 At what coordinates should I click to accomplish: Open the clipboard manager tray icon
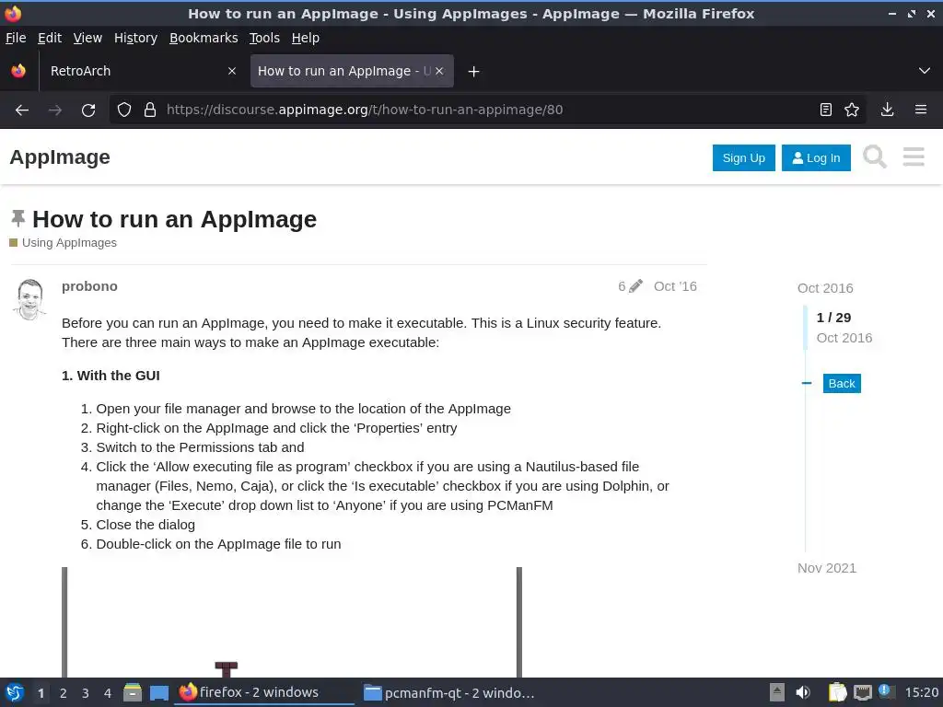[x=837, y=692]
